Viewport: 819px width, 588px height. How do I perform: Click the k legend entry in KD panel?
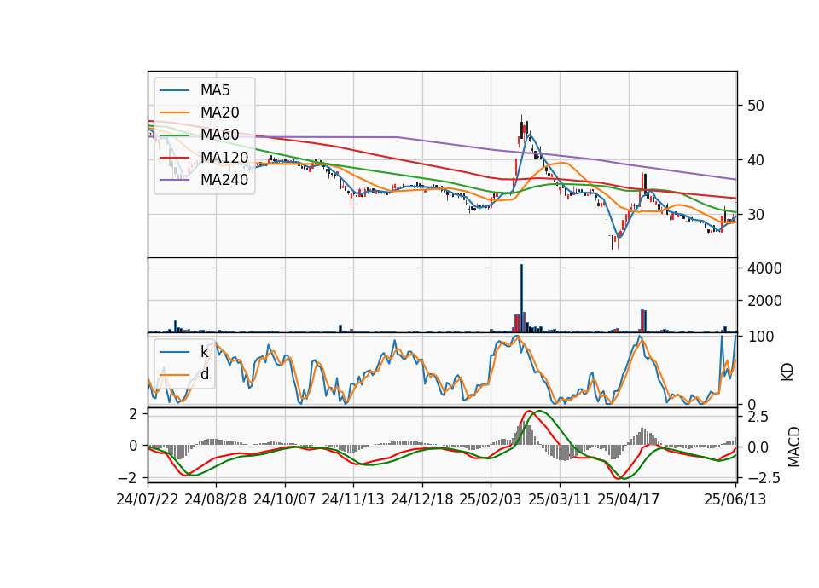tap(204, 352)
